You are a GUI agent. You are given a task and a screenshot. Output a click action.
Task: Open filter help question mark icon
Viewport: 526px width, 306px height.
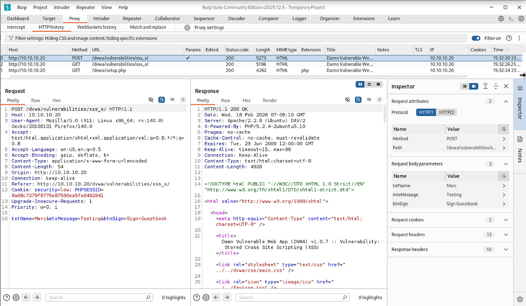click(x=509, y=38)
